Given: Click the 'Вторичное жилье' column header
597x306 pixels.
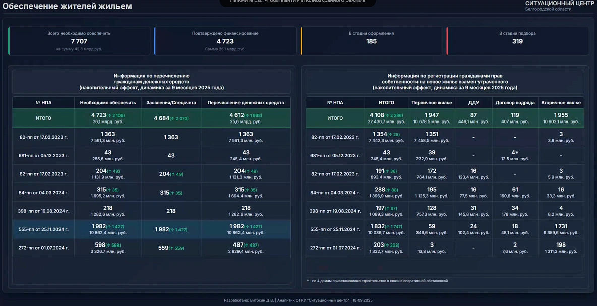Looking at the screenshot, I should (x=561, y=103).
